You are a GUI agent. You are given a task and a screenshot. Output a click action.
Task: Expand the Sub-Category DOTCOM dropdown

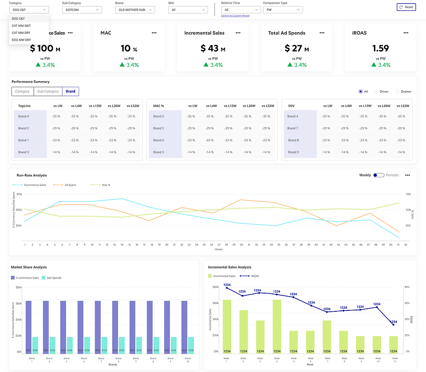[x=82, y=10]
